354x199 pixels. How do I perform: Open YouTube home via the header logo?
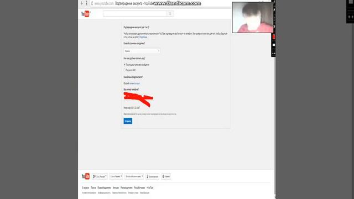86,14
